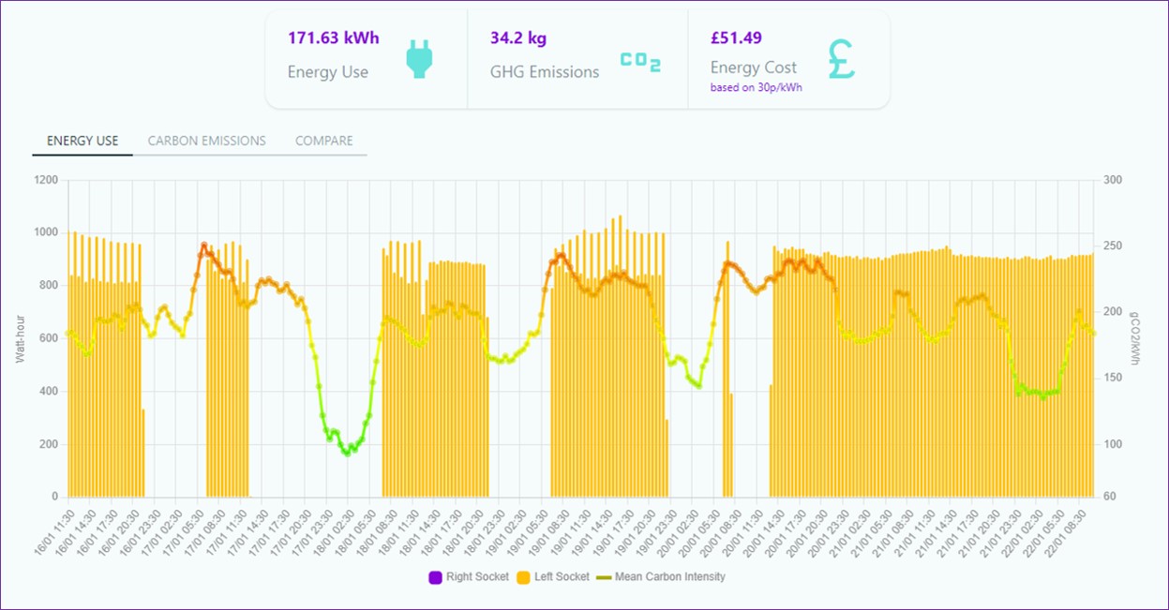Click the 250 tick on the right axis
The height and width of the screenshot is (610, 1169).
(x=1114, y=245)
